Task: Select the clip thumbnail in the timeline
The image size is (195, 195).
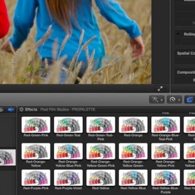Action: pyautogui.click(x=8, y=158)
